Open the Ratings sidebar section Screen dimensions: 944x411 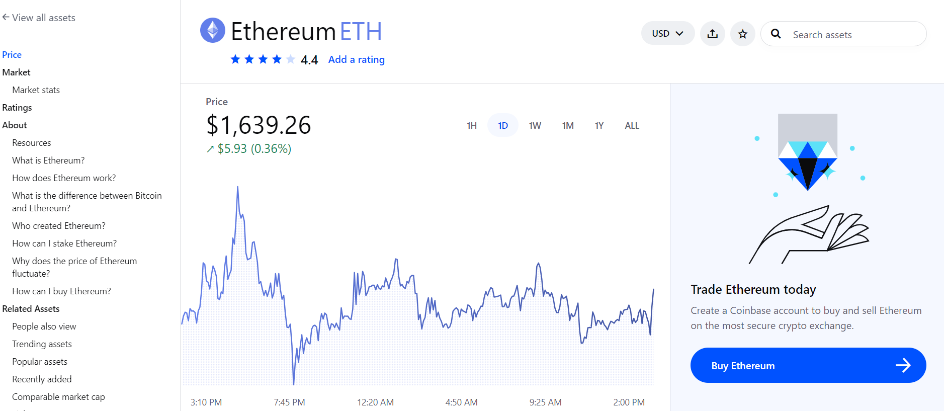point(17,108)
